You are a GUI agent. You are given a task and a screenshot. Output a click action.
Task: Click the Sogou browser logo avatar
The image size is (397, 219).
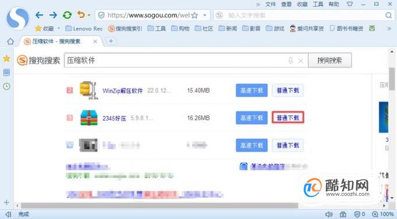[17, 19]
